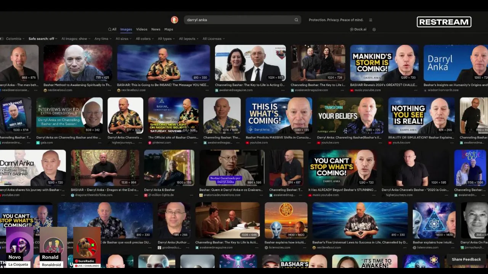The height and width of the screenshot is (274, 488).
Task: Open the News tab
Action: coord(156,29)
